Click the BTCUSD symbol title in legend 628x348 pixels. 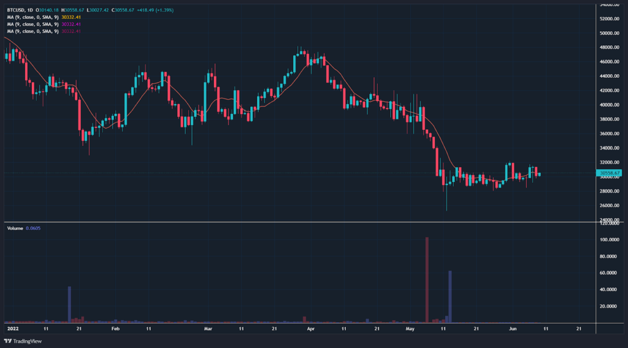pyautogui.click(x=15, y=10)
